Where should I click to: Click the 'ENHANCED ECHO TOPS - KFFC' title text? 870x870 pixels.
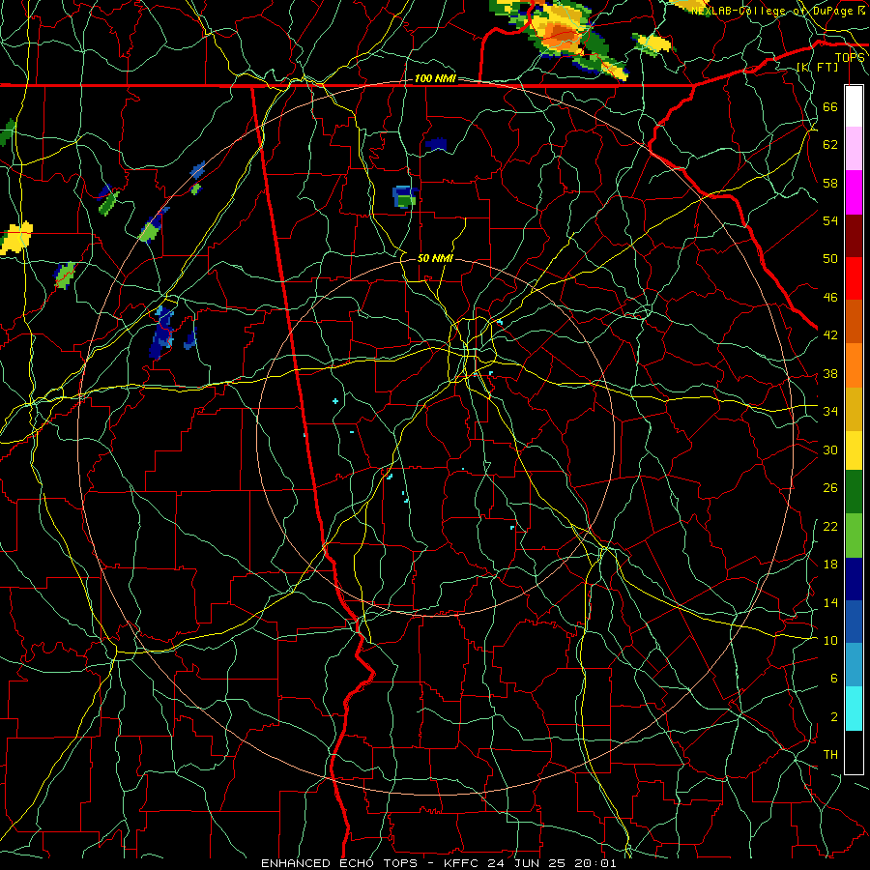click(368, 863)
